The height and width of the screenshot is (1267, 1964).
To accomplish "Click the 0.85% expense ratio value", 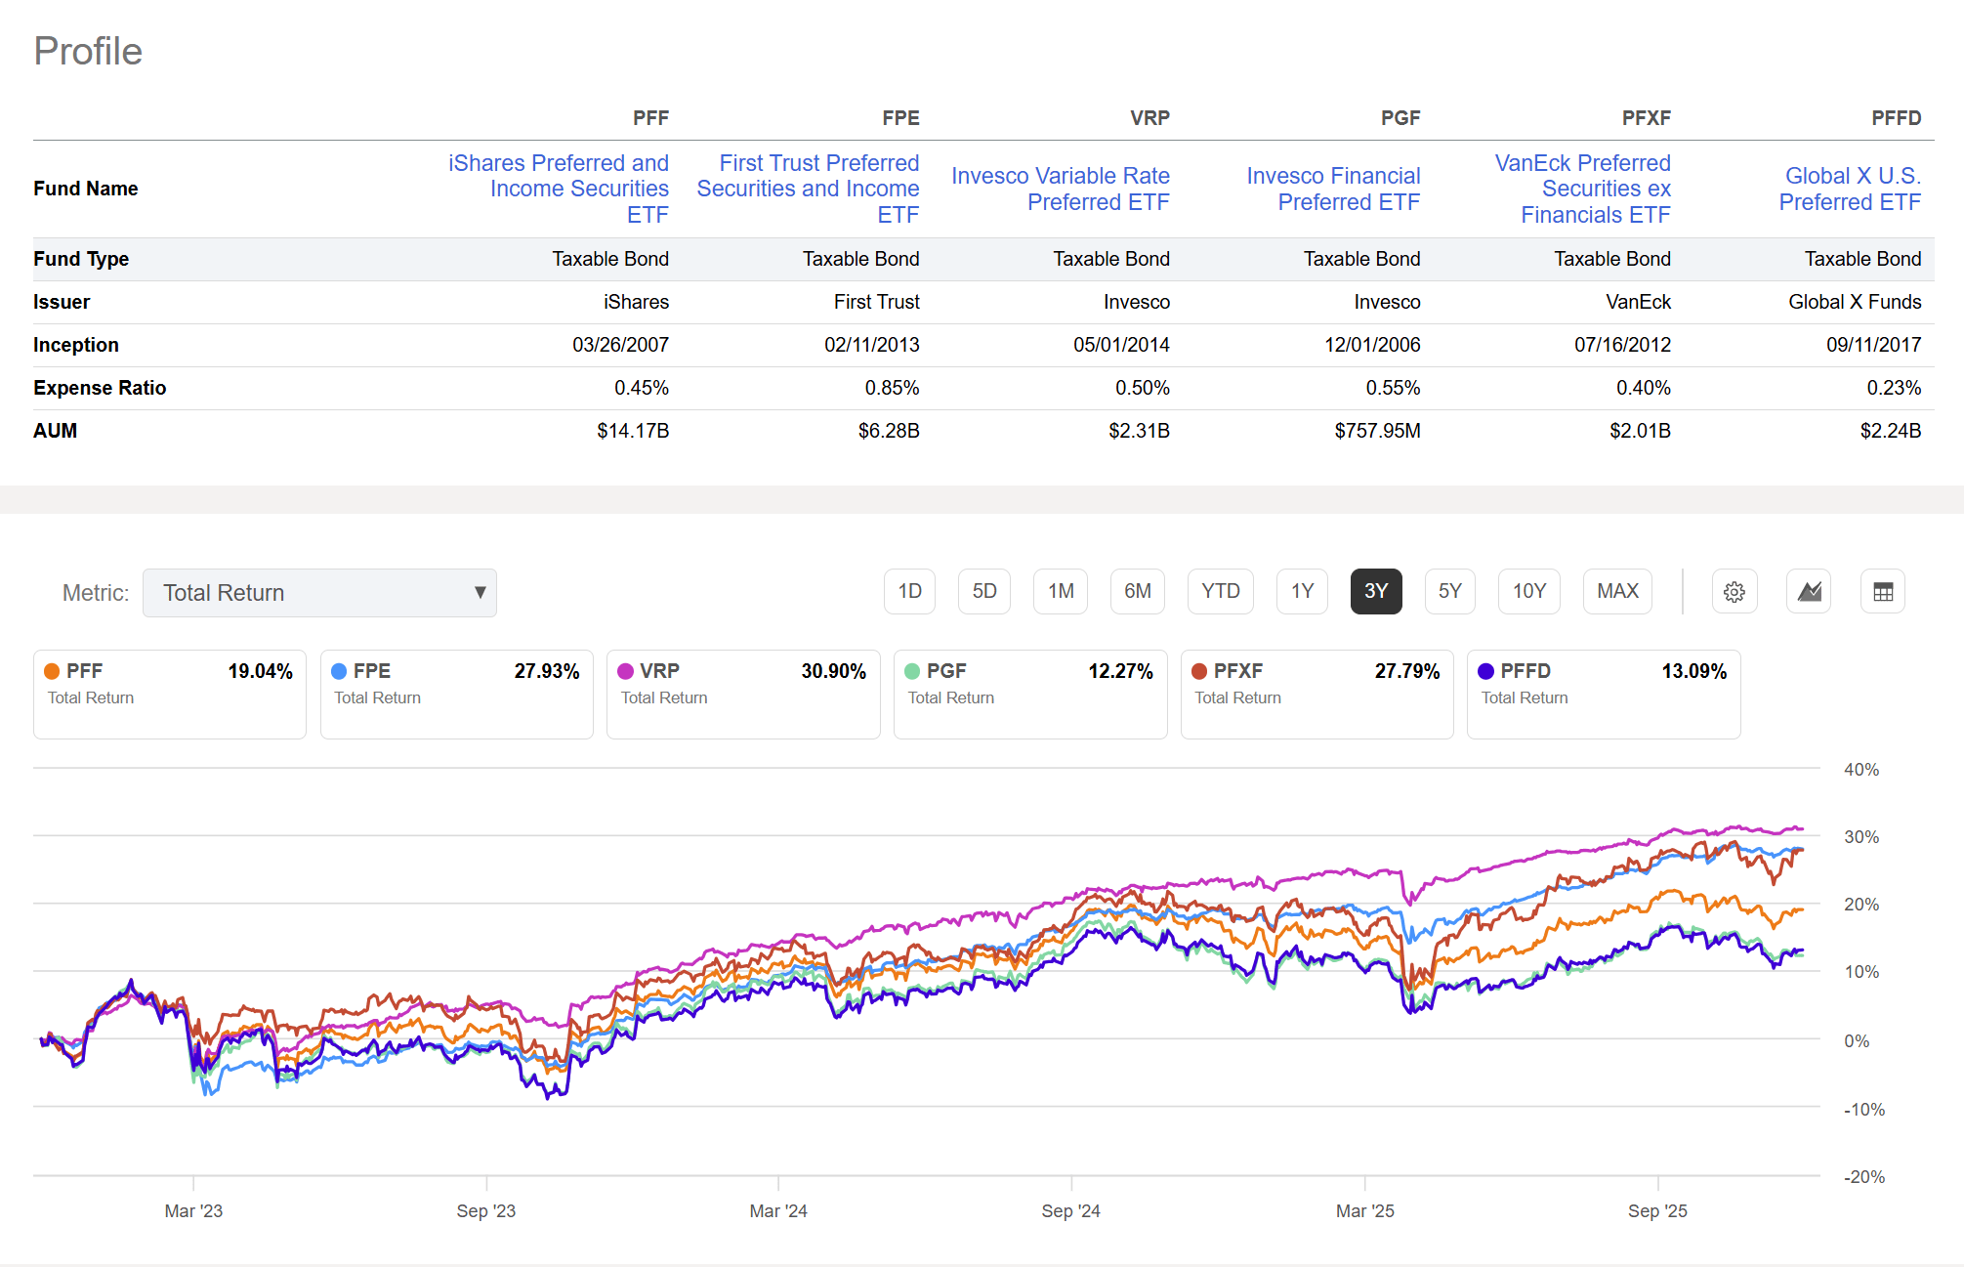I will [x=892, y=388].
